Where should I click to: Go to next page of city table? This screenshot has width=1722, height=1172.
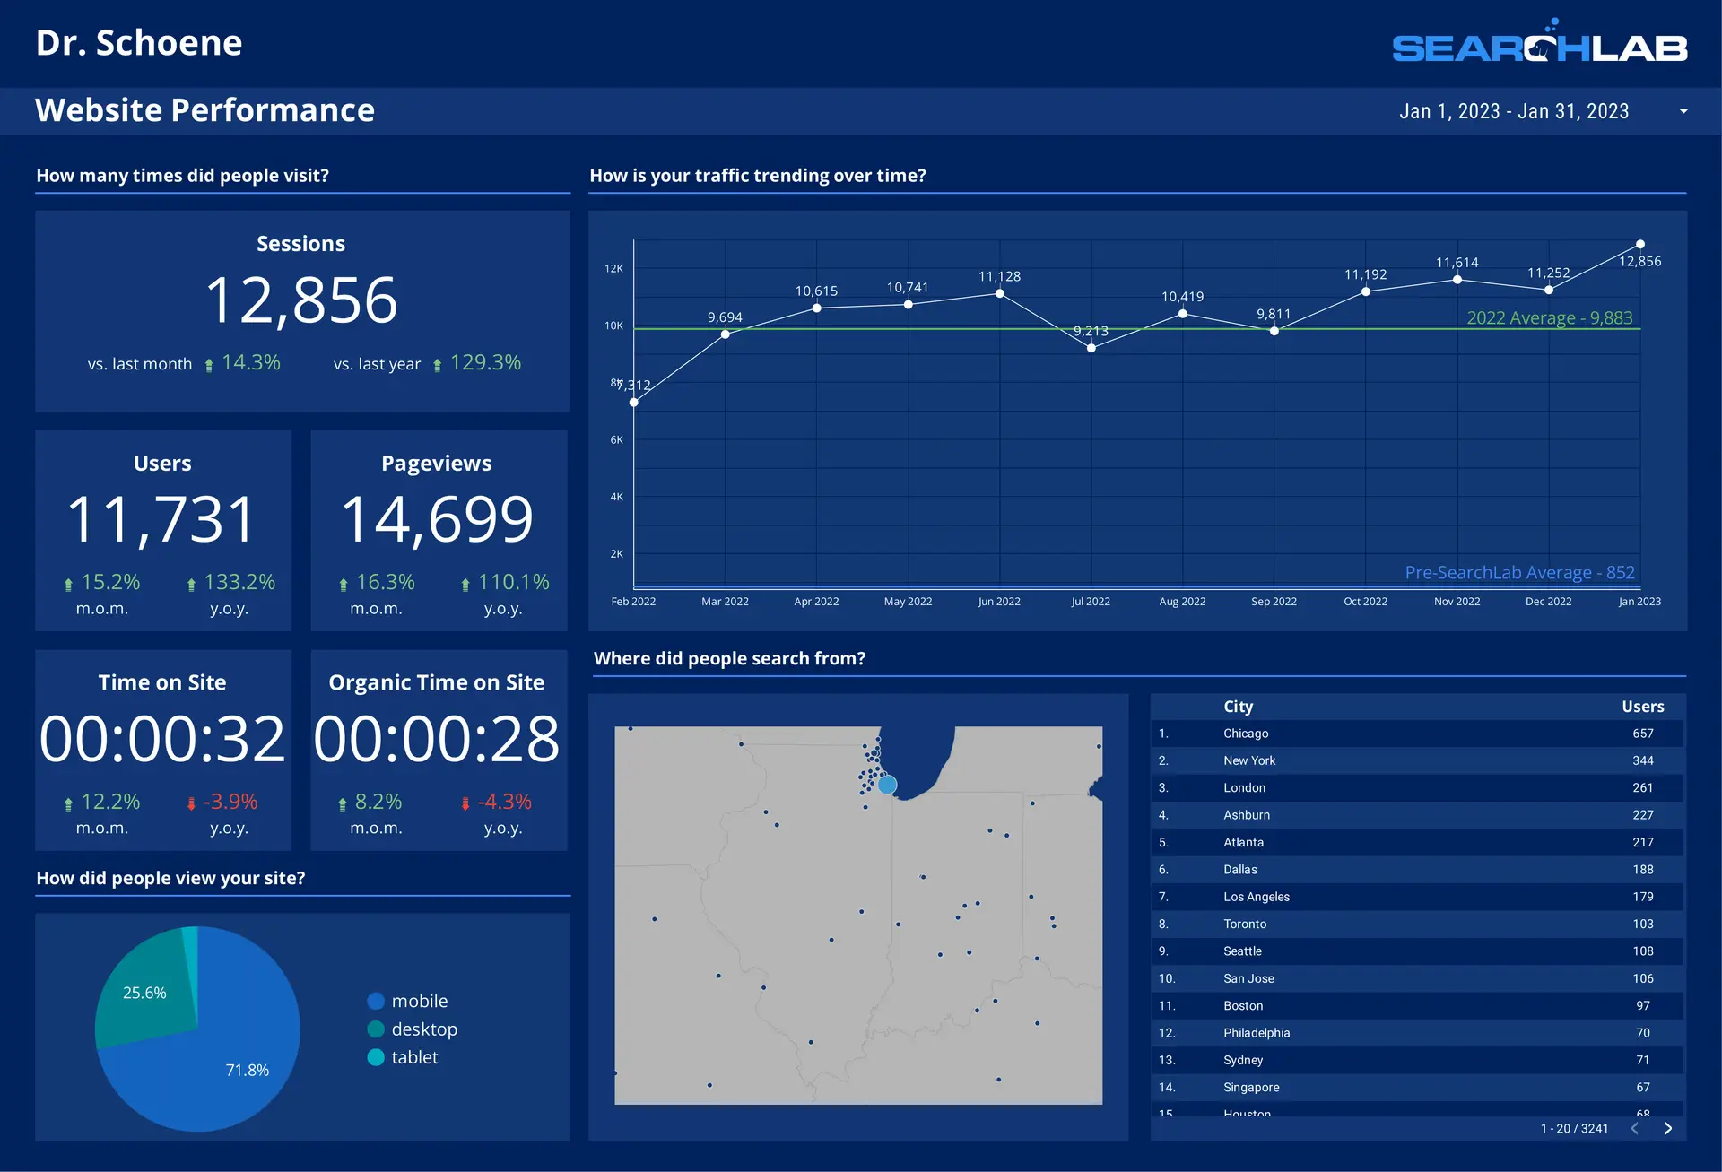[1668, 1128]
